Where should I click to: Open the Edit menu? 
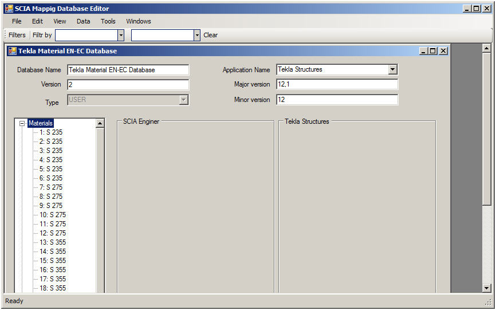[x=37, y=21]
